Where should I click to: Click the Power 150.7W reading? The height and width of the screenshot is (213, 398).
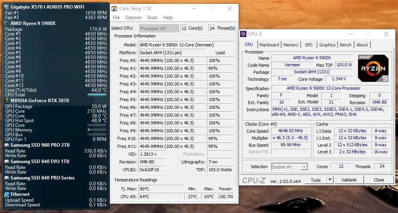(226, 197)
